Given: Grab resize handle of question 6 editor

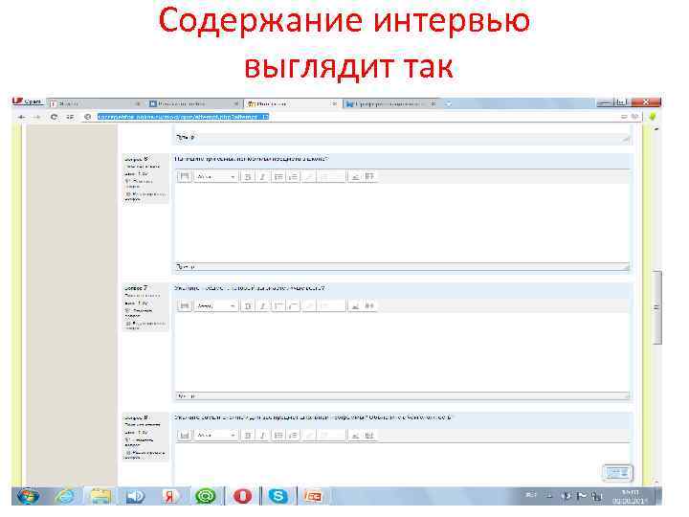Looking at the screenshot, I should pyautogui.click(x=626, y=267).
